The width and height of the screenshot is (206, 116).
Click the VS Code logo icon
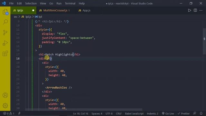pos(4,3)
